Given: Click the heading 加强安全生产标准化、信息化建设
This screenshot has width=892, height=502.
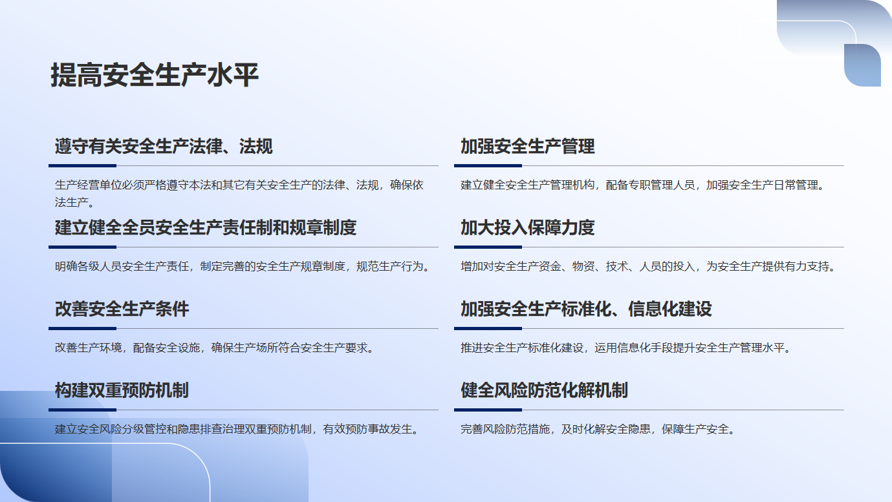Looking at the screenshot, I should pyautogui.click(x=586, y=309).
